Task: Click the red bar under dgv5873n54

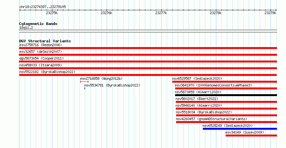Action: click(148, 62)
